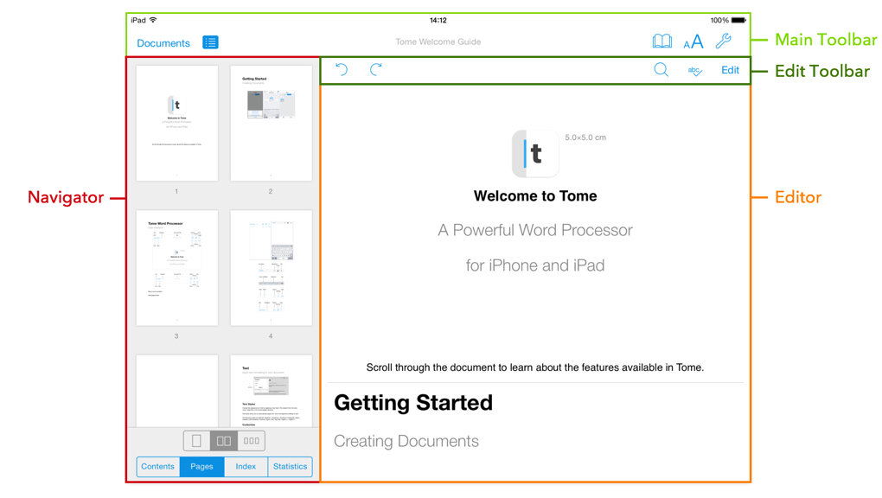Click the Tome logo image in document
Image resolution: width=882 pixels, height=498 pixels.
point(535,153)
